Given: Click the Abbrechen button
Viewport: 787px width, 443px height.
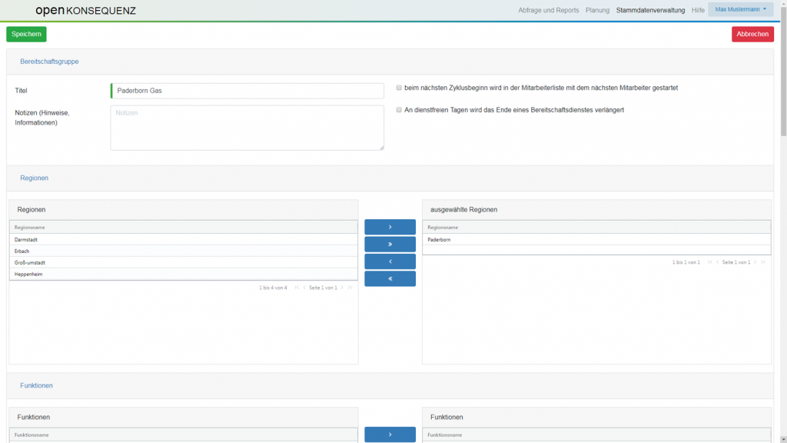Looking at the screenshot, I should 752,34.
